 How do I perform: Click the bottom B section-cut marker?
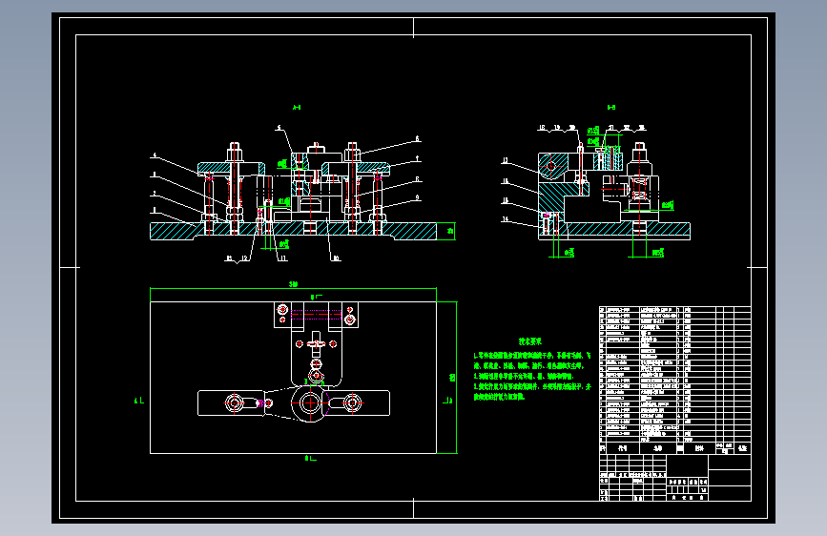[311, 459]
